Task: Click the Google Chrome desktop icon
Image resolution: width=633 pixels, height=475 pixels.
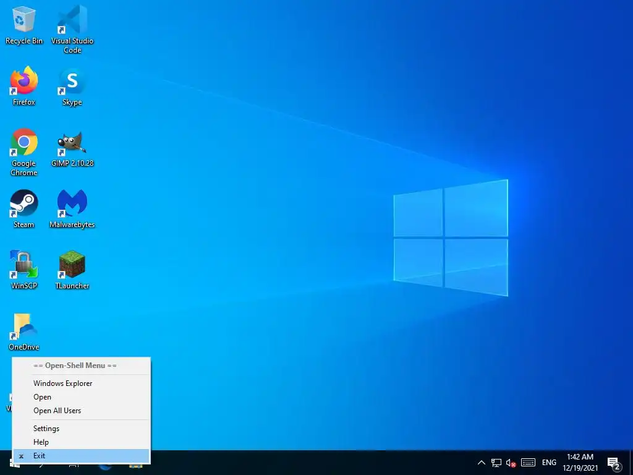Action: [24, 152]
